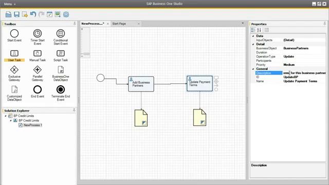Viewport: 329px width, 185px height.
Task: Select the Manual Task tool
Action: click(x=38, y=56)
